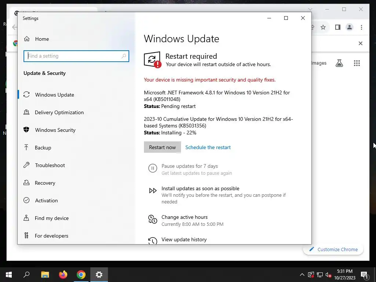Click the Windows Security shield icon
The height and width of the screenshot is (282, 376).
pos(26,130)
